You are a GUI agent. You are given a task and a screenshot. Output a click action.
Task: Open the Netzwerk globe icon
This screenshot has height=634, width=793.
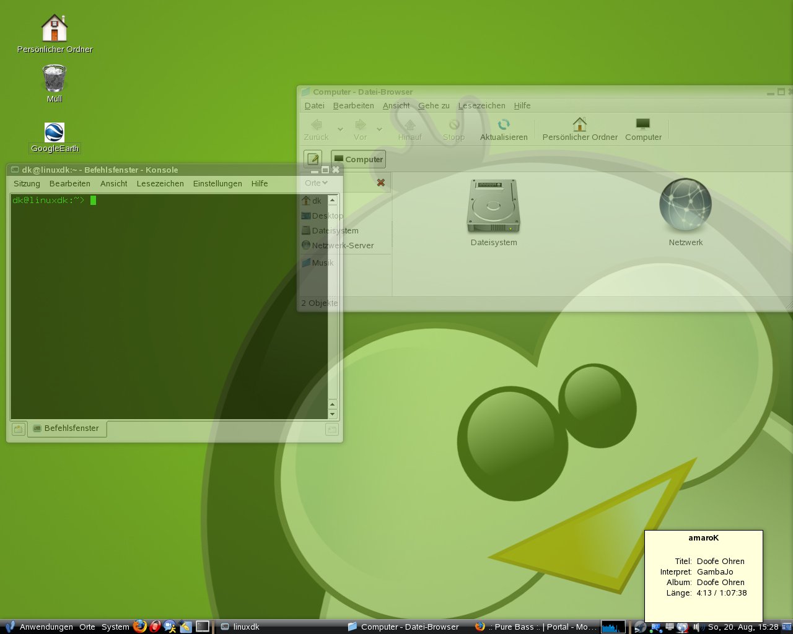pos(685,205)
